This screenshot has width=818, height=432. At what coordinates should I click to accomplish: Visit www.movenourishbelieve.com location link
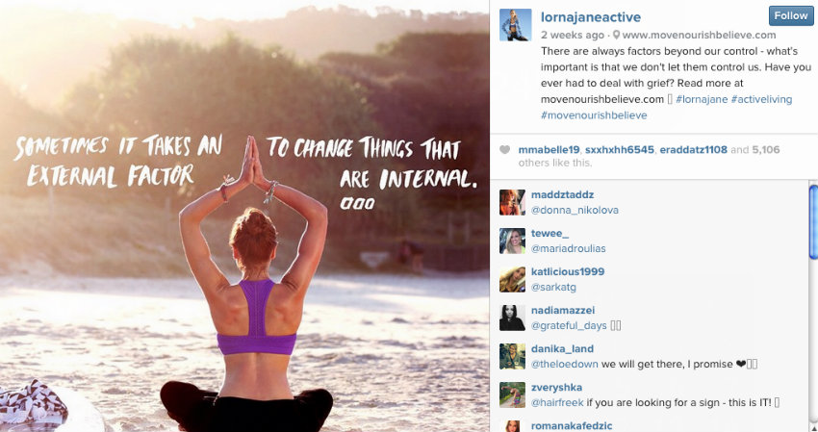(x=699, y=35)
